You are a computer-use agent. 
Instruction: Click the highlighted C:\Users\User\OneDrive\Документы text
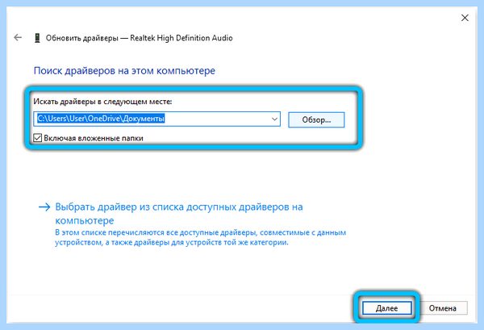click(x=101, y=119)
